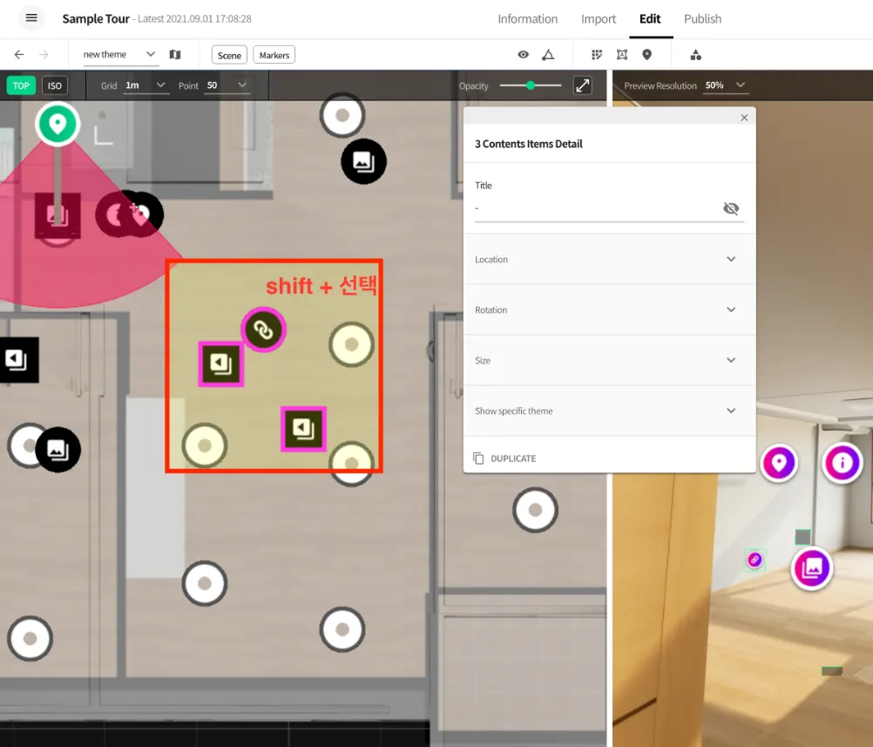Open the Preview Resolution 50% dropdown
Image resolution: width=873 pixels, height=747 pixels.
(x=725, y=85)
